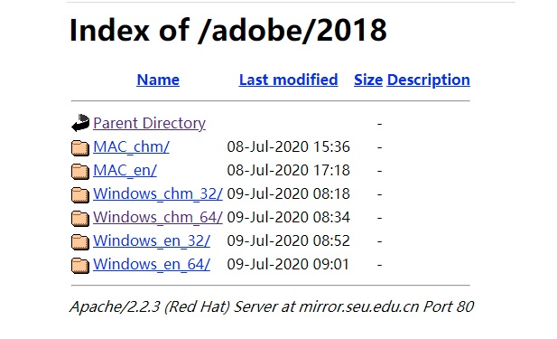Screen dimensions: 557x339
Task: Click the folder icon beside Windows_en_64/
Action: click(80, 266)
